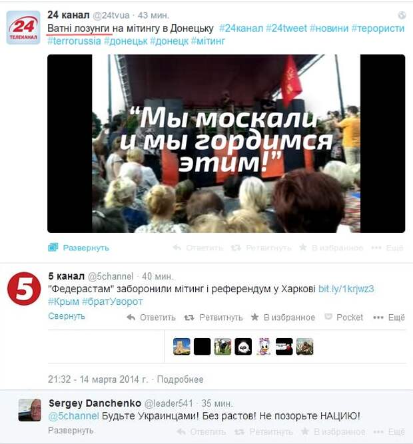Expand the 24 канал tweet with Развернуть
Screen dimensions: 413x444
(79, 248)
